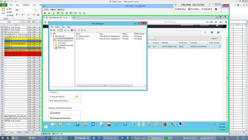Viewport: 248px width, 140px height.
Task: Open Excel 插入 ribbon tab
Action: (17, 5)
